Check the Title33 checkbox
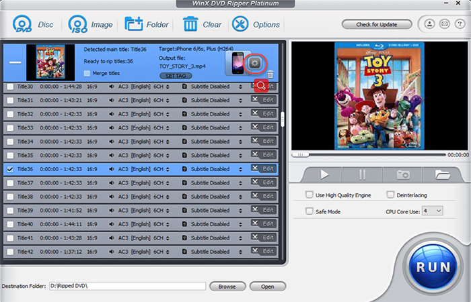This screenshot has width=471, height=302. click(x=10, y=128)
